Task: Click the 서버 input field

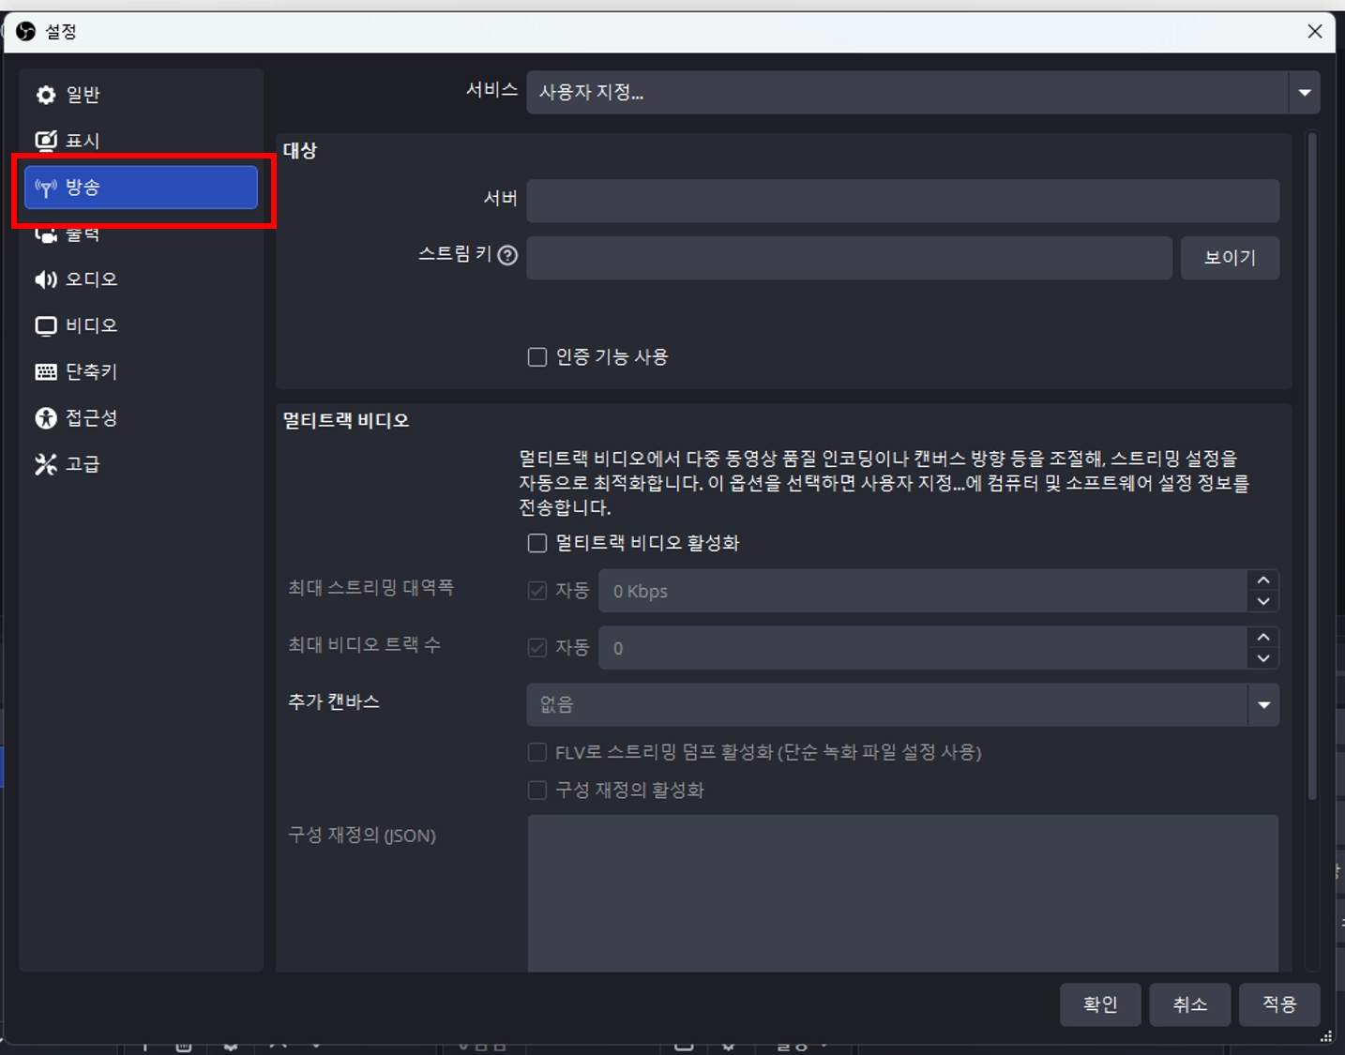Action: click(902, 201)
